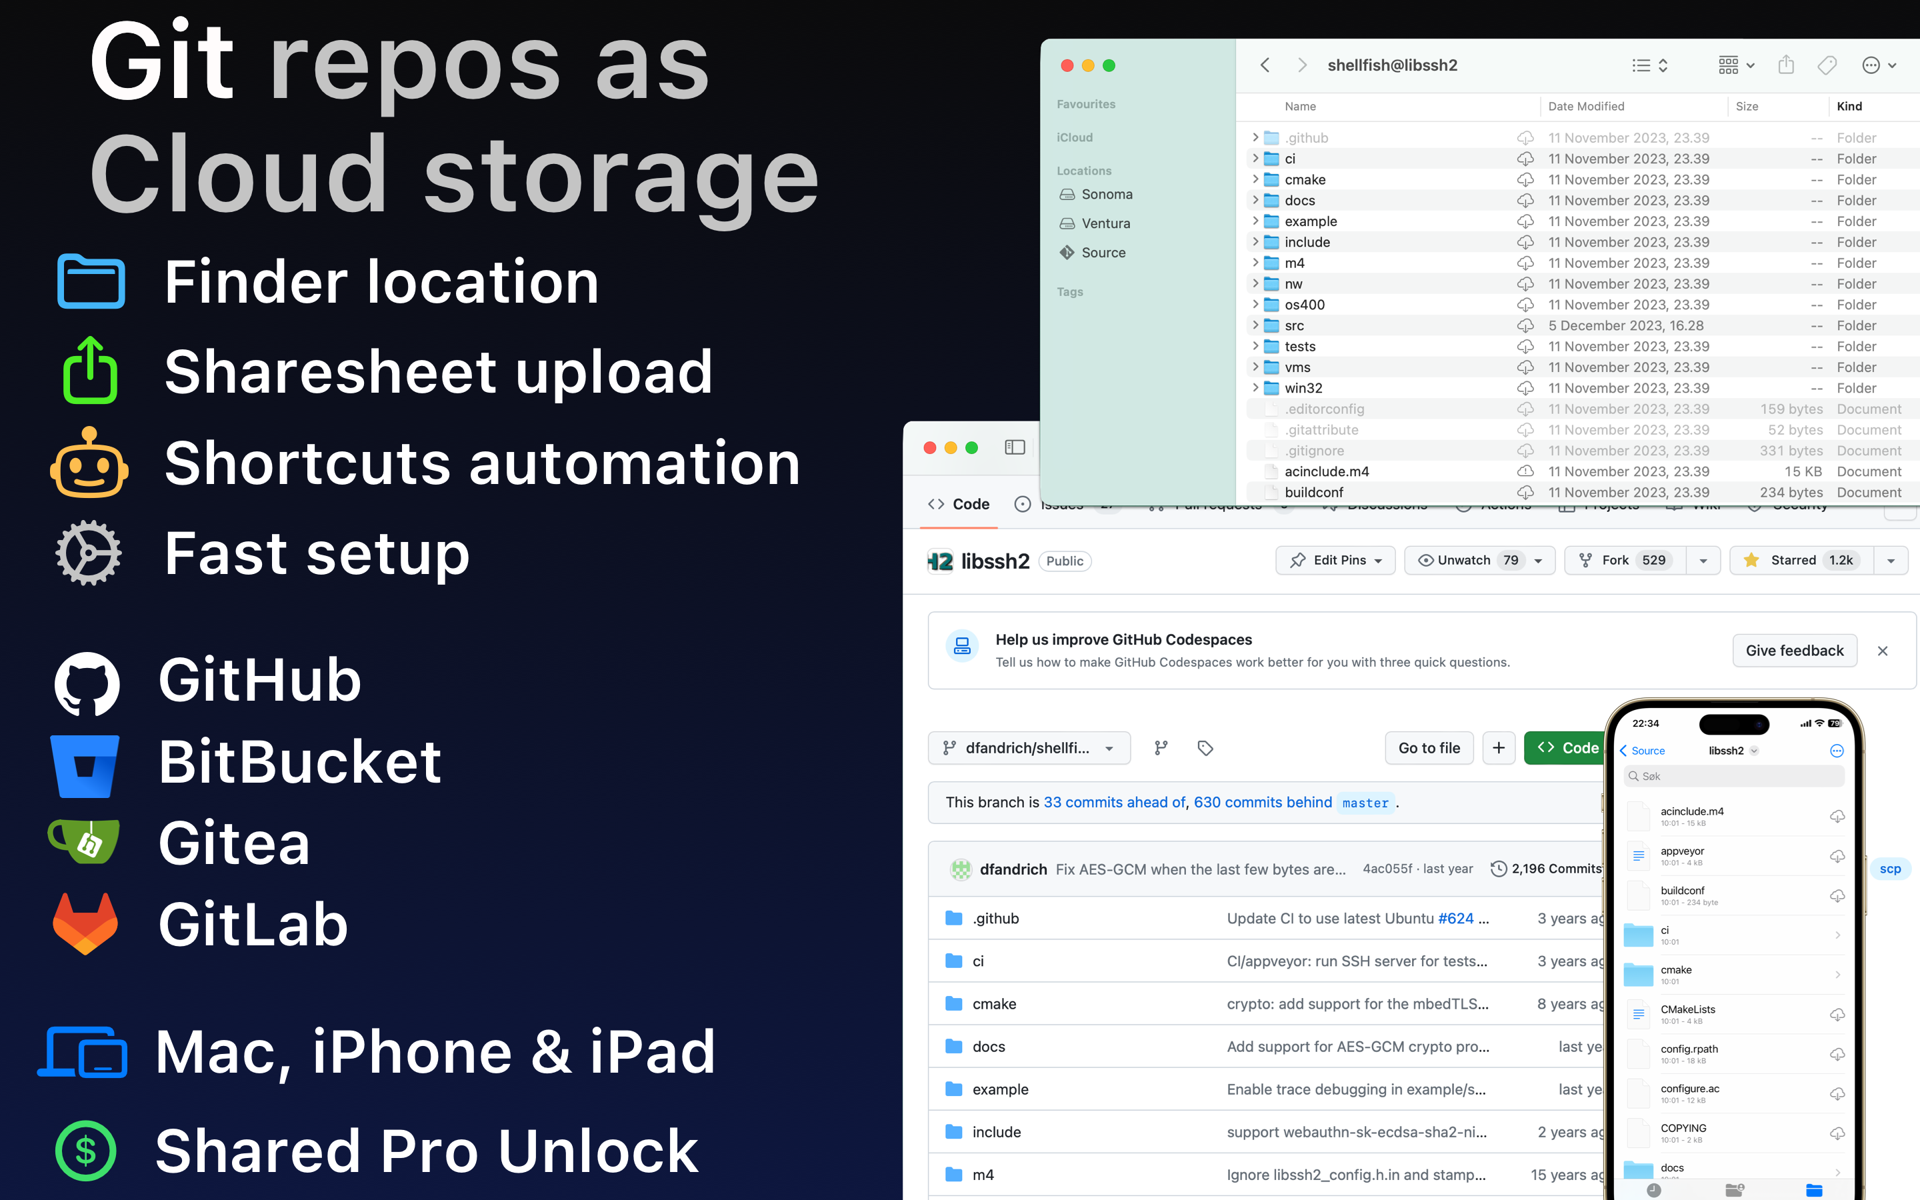The image size is (1920, 1200).
Task: Open the dfandrich/shellfi... branch selector
Action: tap(1029, 747)
